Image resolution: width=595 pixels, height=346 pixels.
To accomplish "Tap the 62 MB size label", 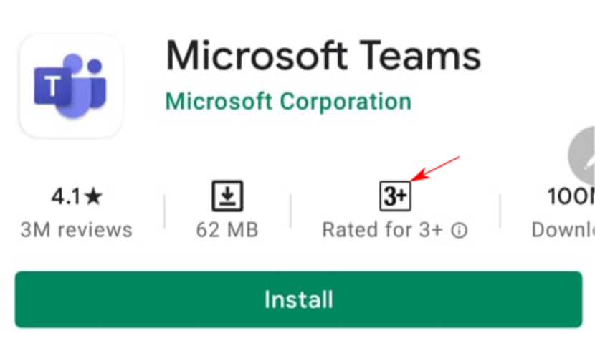I will click(x=227, y=230).
